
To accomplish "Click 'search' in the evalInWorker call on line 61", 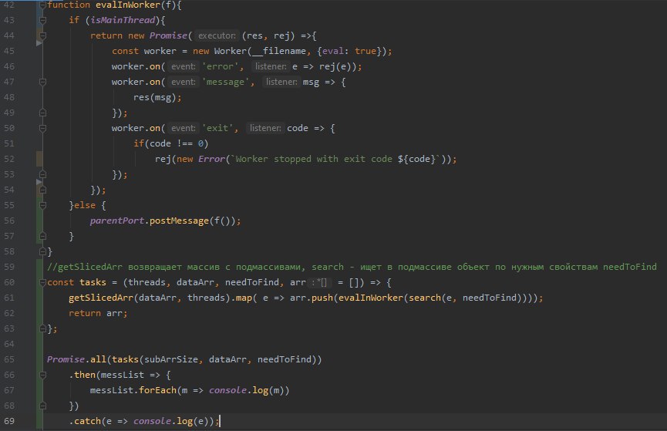I will tap(425, 298).
